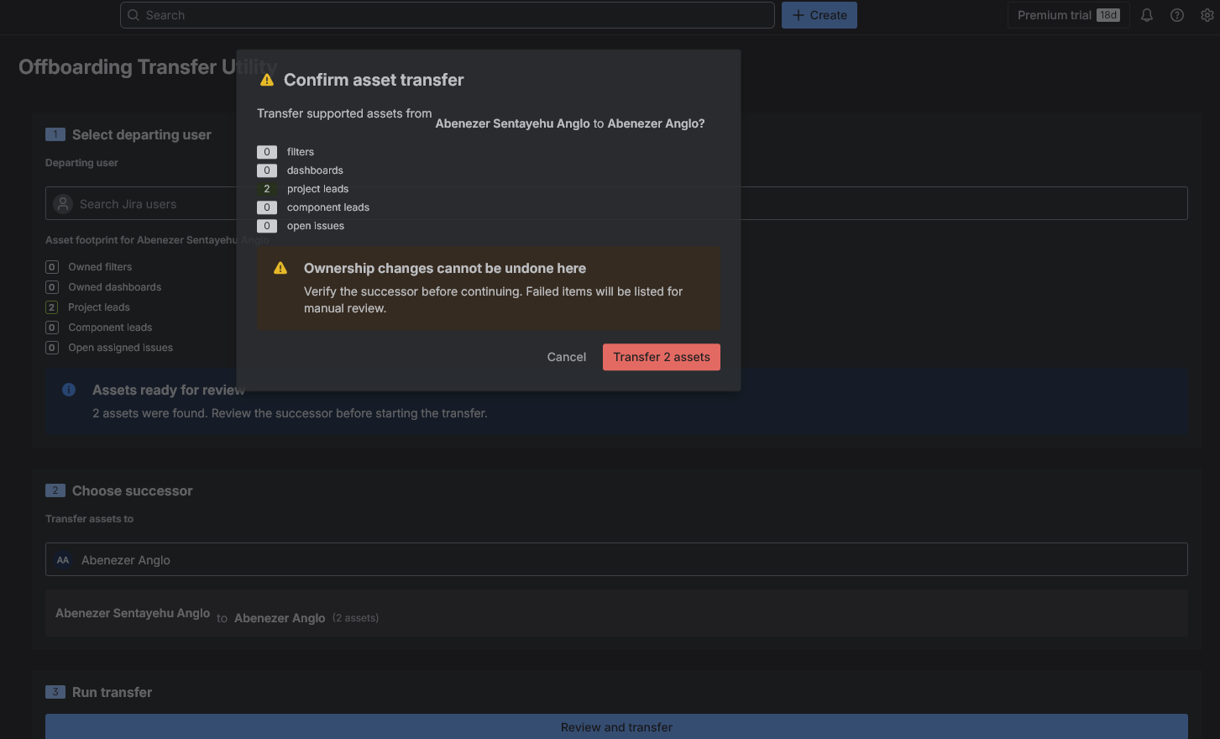This screenshot has width=1220, height=739.
Task: Click the Component leads footprint row
Action: pyautogui.click(x=99, y=328)
